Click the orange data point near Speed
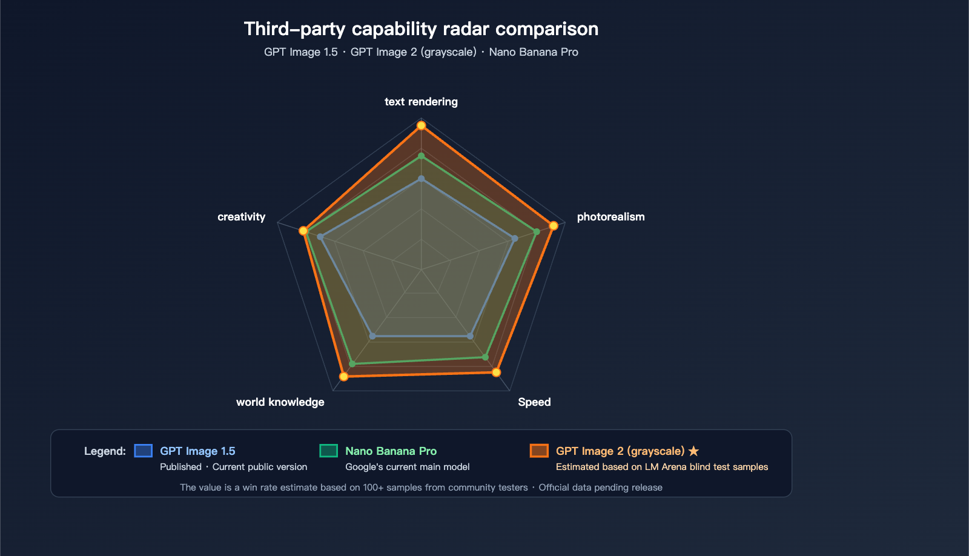This screenshot has width=969, height=556. tap(497, 372)
